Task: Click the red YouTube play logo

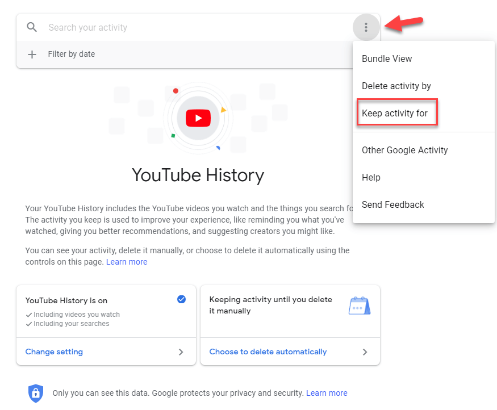Action: pyautogui.click(x=198, y=118)
